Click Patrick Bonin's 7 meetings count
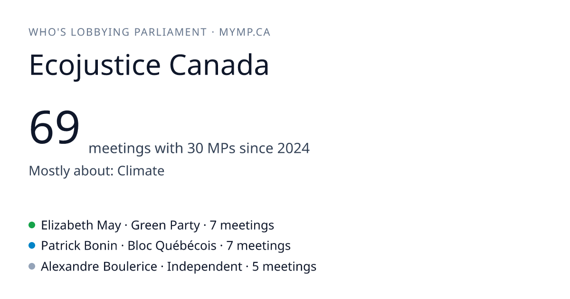 [258, 246]
